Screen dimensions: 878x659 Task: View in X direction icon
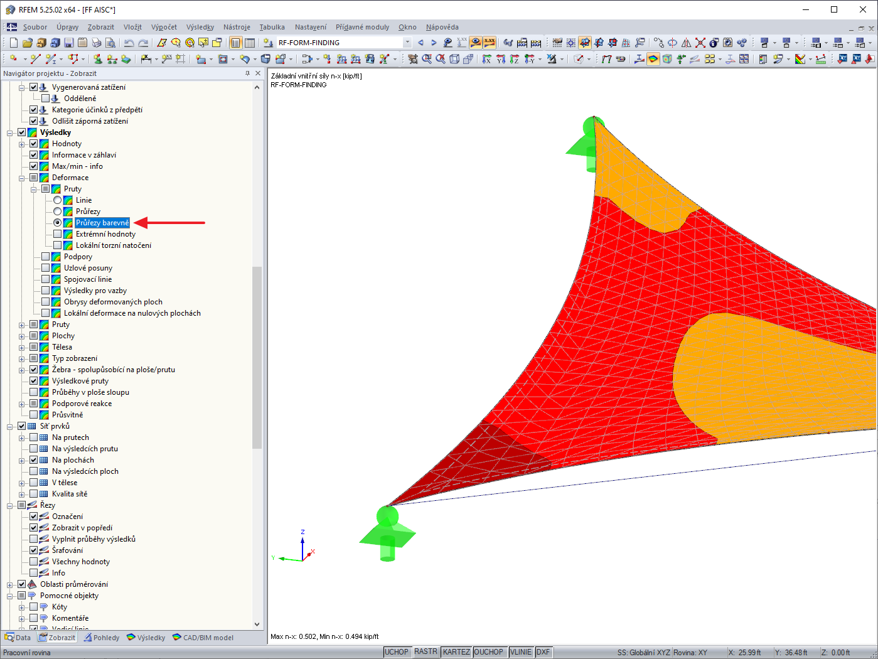(486, 59)
